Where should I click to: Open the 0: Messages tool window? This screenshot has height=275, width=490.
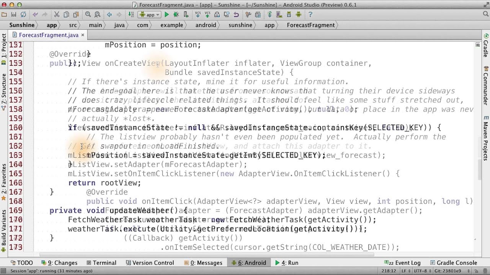click(x=203, y=263)
